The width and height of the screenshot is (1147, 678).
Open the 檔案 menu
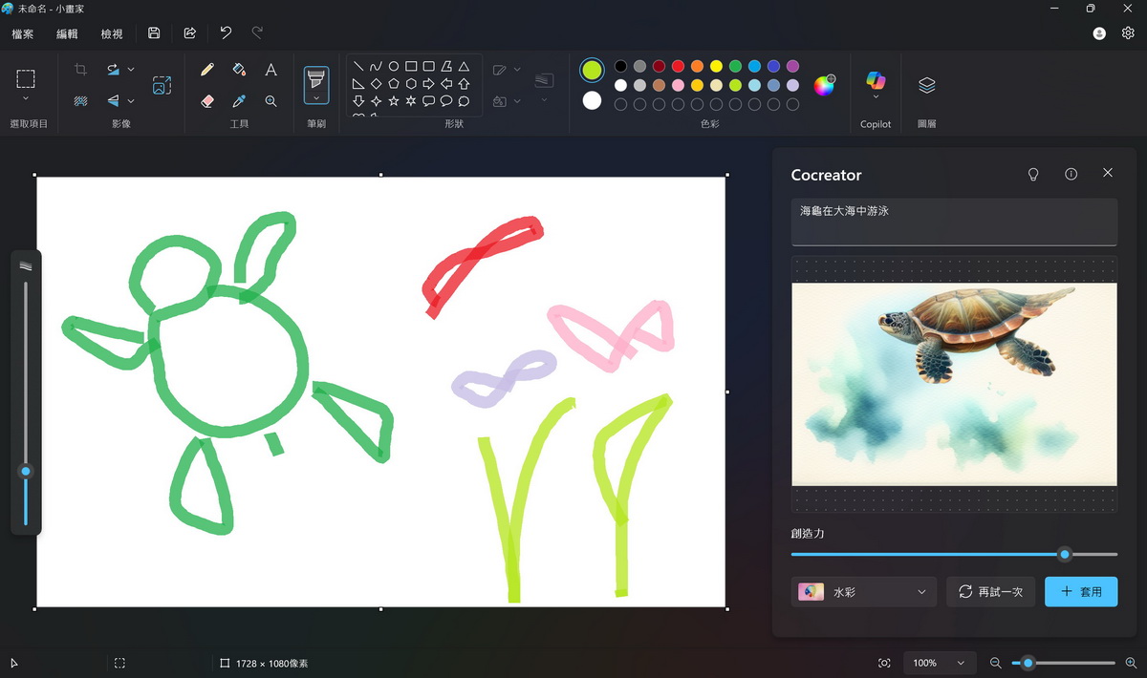point(23,33)
